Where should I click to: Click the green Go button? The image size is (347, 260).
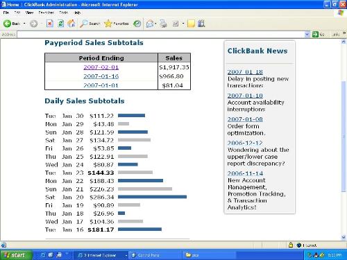(319, 35)
